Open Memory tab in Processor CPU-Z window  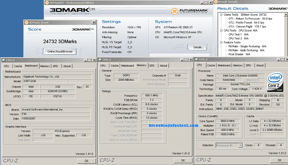coord(238,65)
